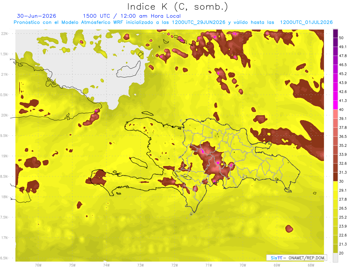Viewport: 349px width, 269px height.
Task: Click the colorbar value '32.6'
Action: (343, 163)
